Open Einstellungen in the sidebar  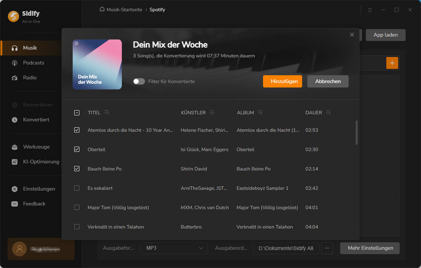[x=39, y=189]
